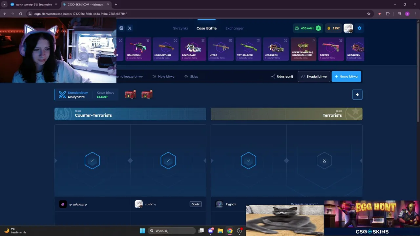420x236 pixels.
Task: Click the browser Back arrow
Action: click(x=5, y=14)
